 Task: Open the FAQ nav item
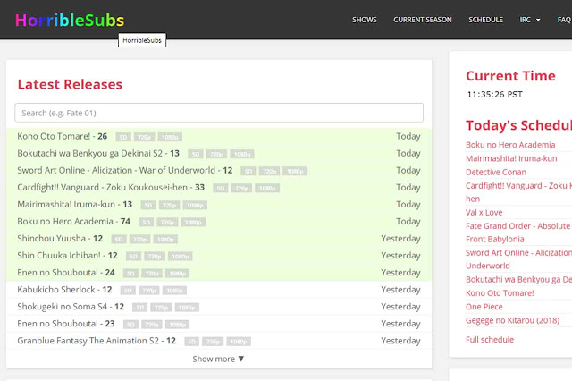pos(564,20)
